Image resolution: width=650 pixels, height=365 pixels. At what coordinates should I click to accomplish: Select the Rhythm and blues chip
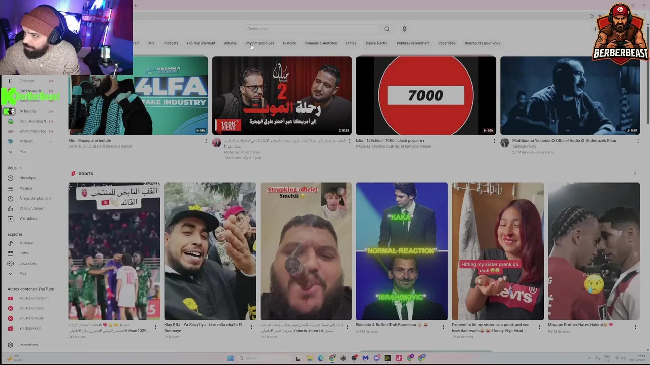coord(259,43)
